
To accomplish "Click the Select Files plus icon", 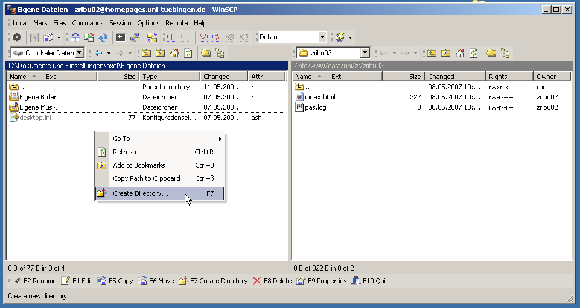I will [171, 37].
